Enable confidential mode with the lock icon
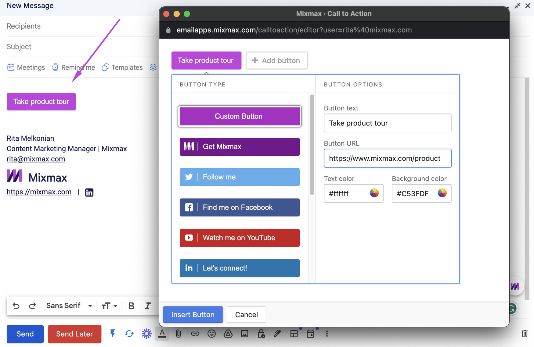The width and height of the screenshot is (534, 347). tap(261, 334)
